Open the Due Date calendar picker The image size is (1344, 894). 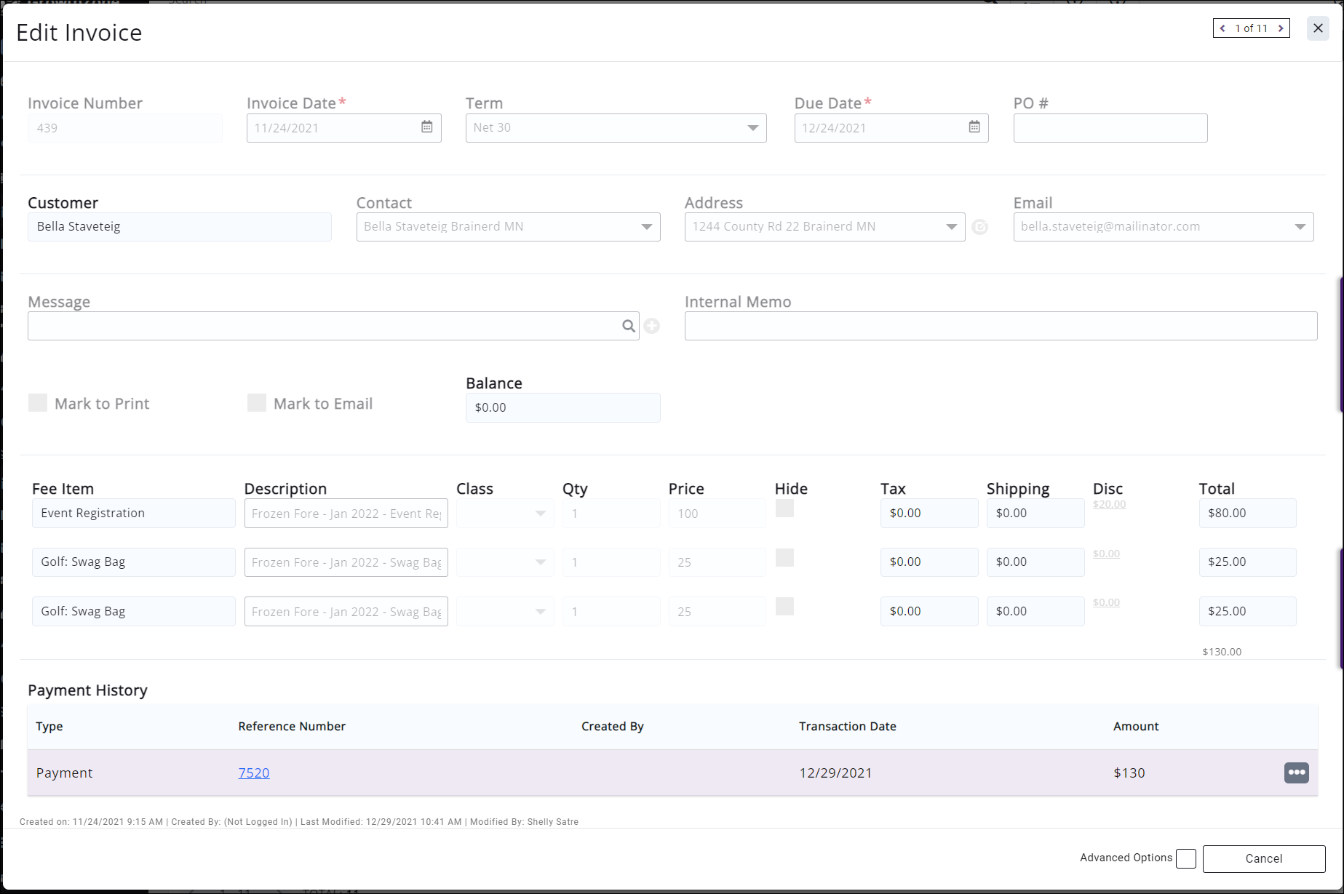974,127
